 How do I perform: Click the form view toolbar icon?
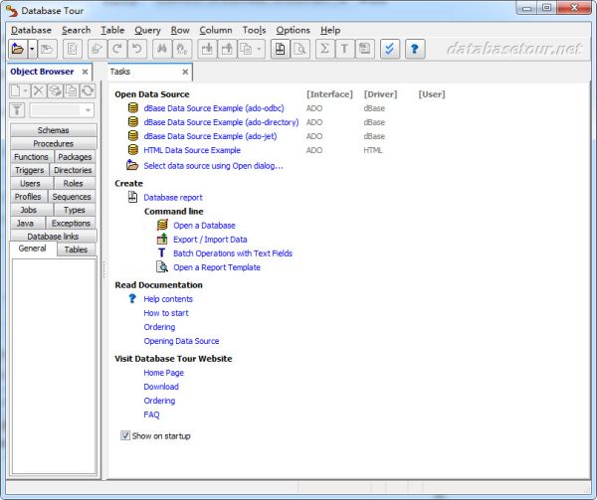365,49
